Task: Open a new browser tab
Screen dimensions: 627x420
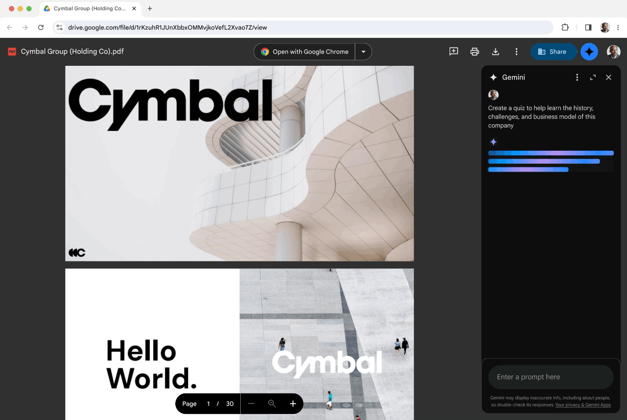Action: click(150, 8)
